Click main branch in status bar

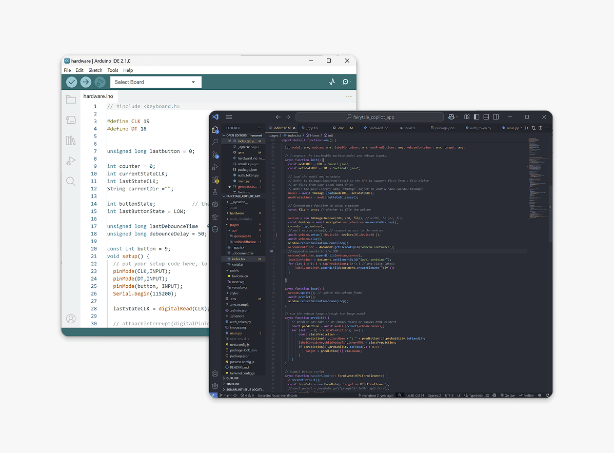pos(225,396)
